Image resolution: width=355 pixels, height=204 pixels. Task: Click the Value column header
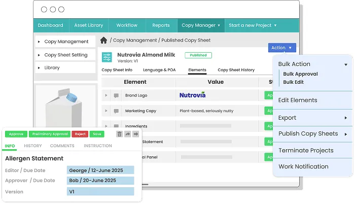217,82
